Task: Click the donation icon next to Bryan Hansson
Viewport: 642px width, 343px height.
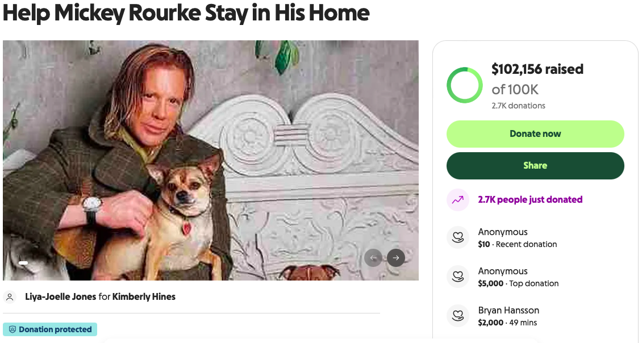Action: 458,316
